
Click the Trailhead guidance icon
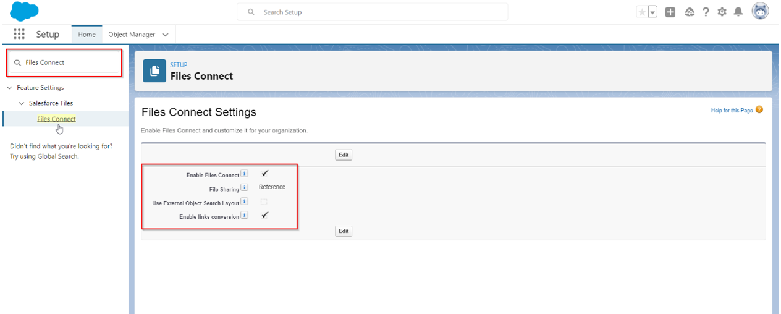click(x=689, y=12)
